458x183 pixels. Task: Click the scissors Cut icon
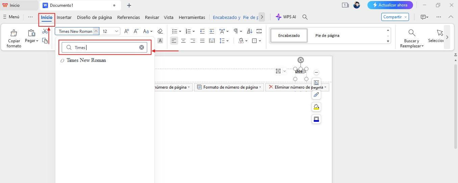[x=45, y=31]
